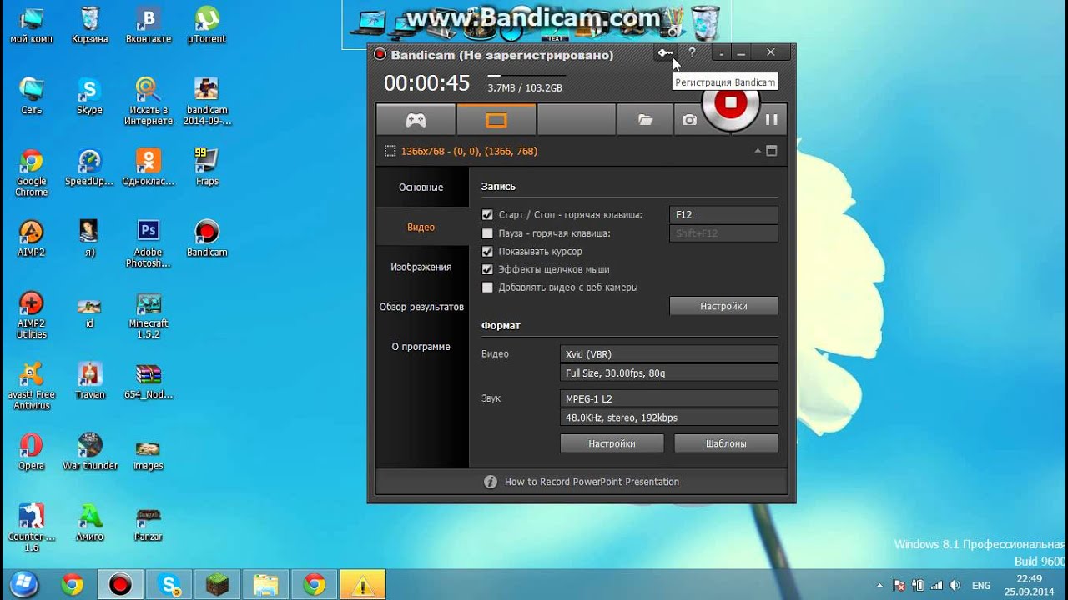Launch µTorrent from the desktop
Screen dimensions: 1068x600
[x=207, y=25]
